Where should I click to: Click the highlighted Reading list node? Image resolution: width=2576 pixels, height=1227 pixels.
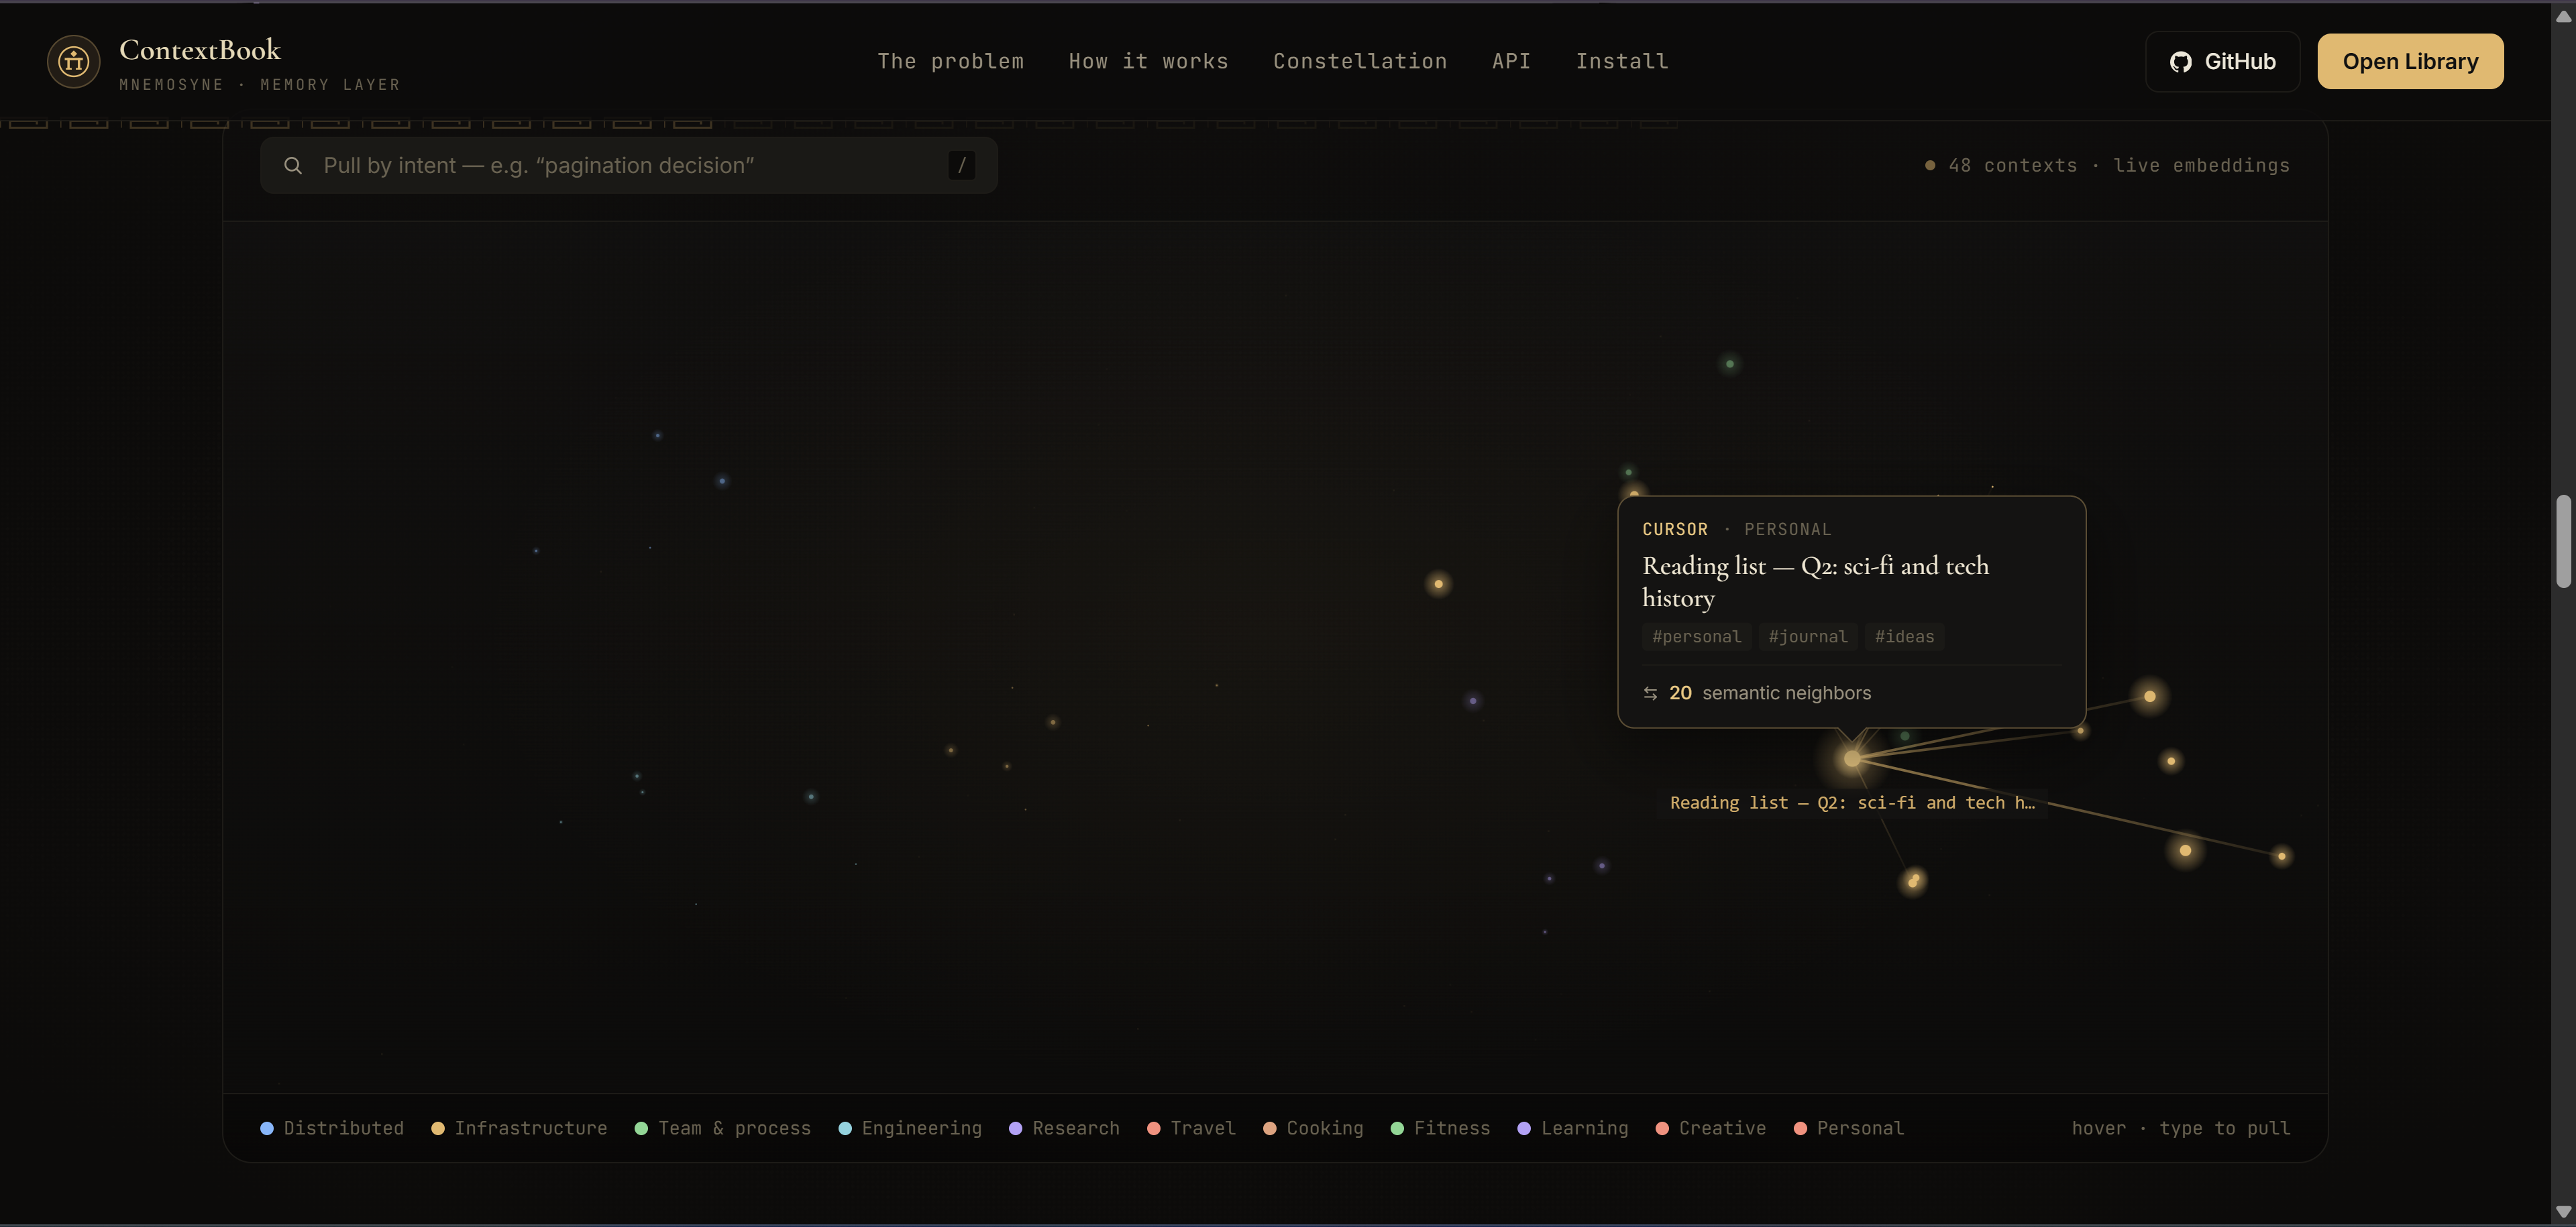[x=1852, y=760]
